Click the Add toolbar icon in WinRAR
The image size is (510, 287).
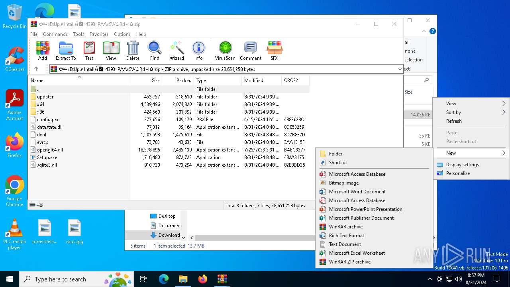(x=43, y=51)
